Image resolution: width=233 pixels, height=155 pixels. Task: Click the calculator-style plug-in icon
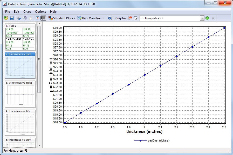pyautogui.click(x=136, y=18)
